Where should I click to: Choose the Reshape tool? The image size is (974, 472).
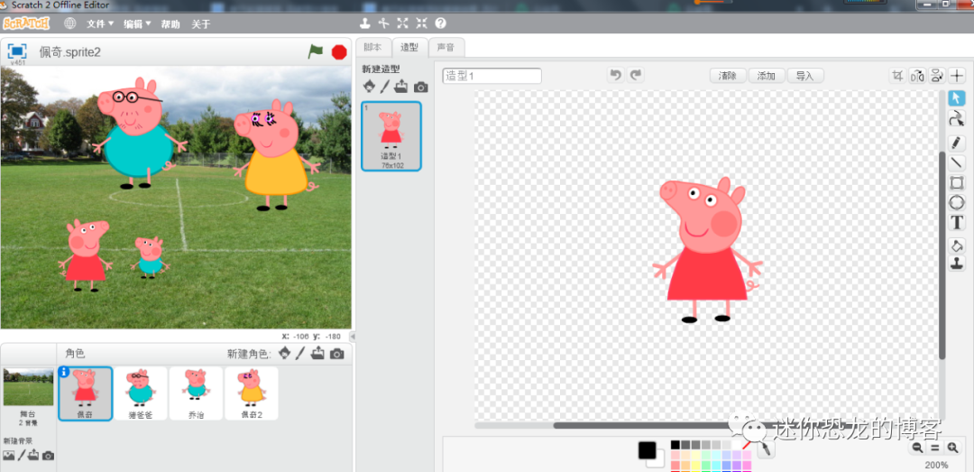click(957, 119)
